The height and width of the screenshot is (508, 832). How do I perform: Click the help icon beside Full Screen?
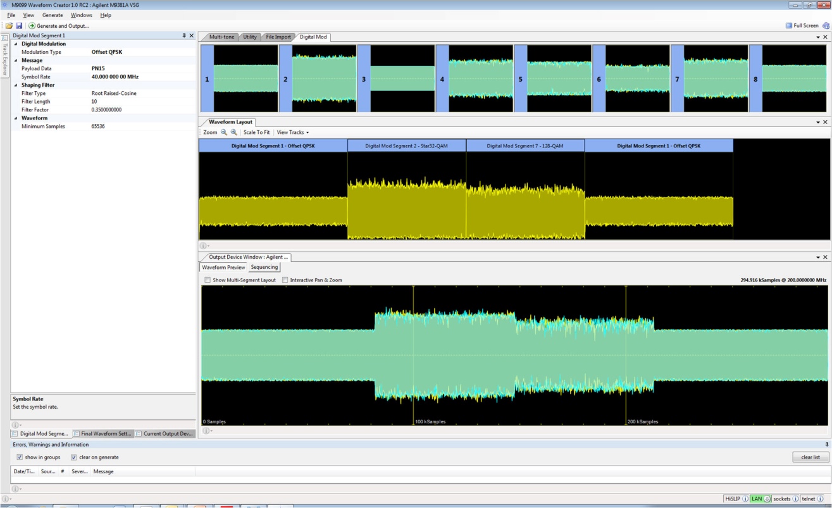[826, 26]
